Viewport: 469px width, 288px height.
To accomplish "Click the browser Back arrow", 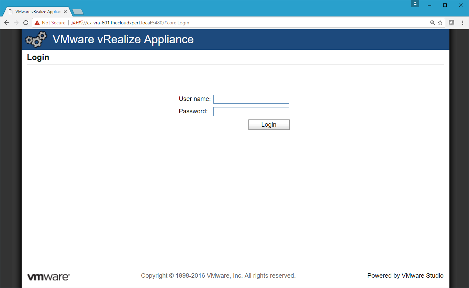I will tap(7, 23).
